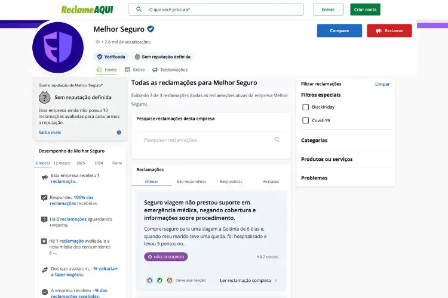This screenshot has width=448, height=298.
Task: Click the megaphone icon in Desempenho panel
Action: click(45, 177)
